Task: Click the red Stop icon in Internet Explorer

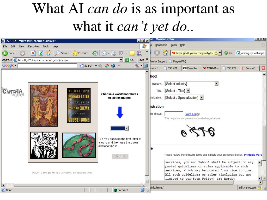Action: point(33,53)
